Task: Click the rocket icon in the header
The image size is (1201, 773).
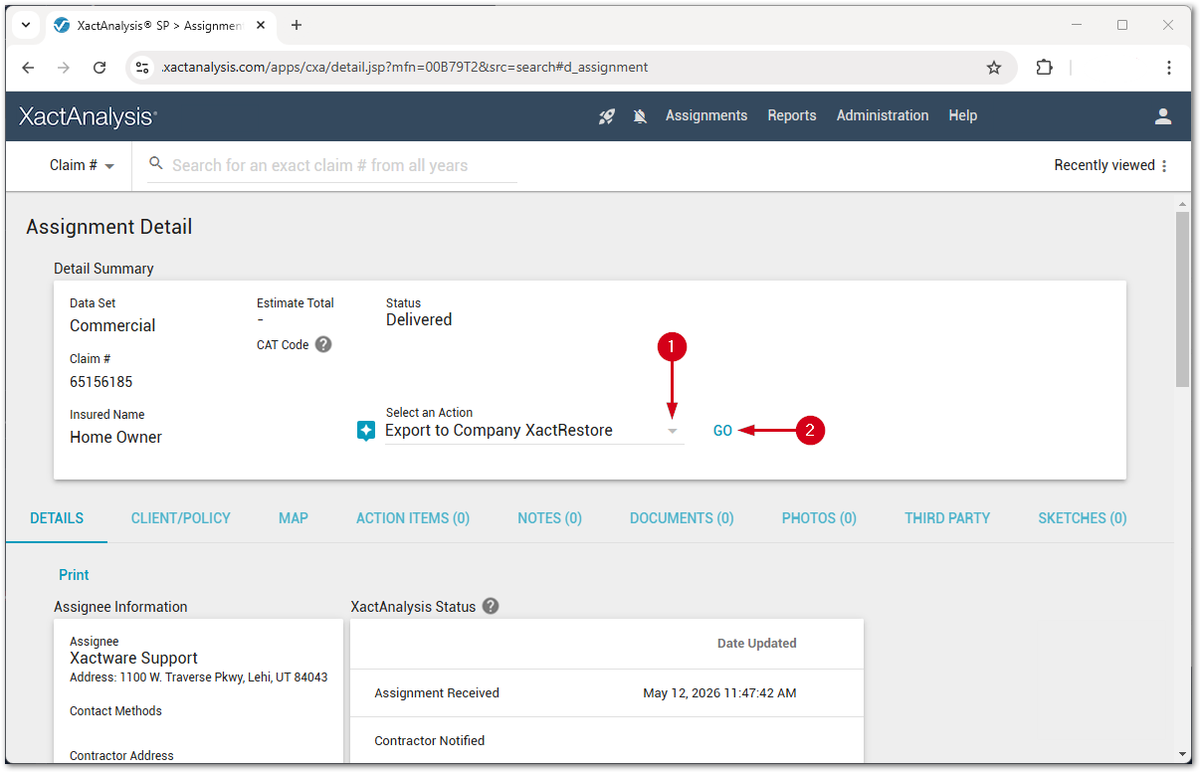Action: 606,116
